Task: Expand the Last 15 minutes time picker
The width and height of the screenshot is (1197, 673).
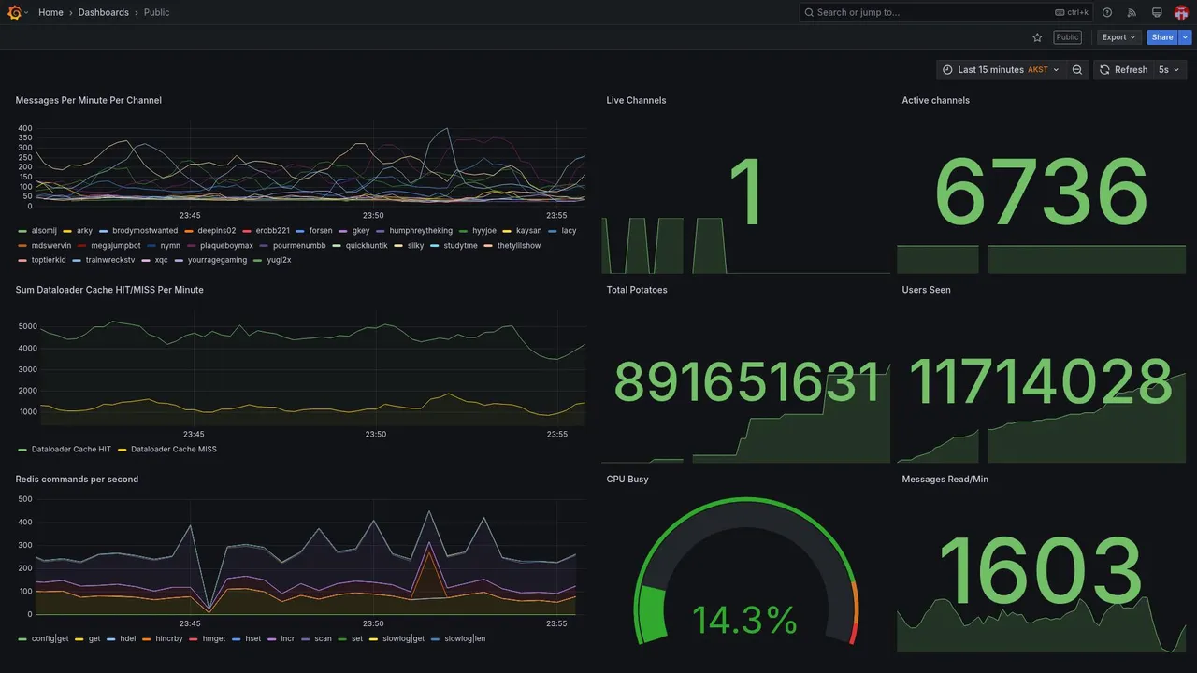Action: 1001,70
